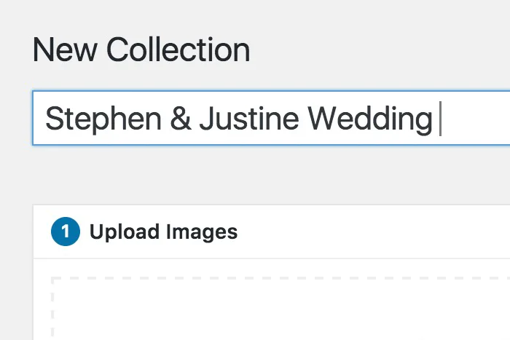
Task: Click the dashed border corner of dropzone
Action: point(53,279)
